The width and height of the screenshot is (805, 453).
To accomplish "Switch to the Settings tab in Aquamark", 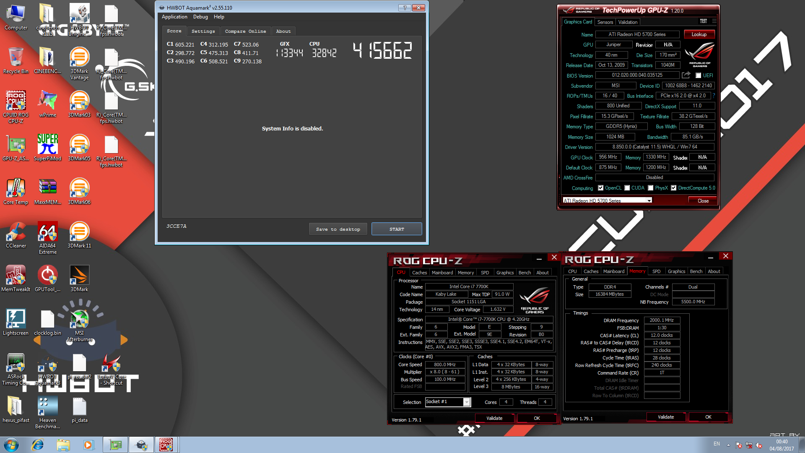I will tap(203, 31).
